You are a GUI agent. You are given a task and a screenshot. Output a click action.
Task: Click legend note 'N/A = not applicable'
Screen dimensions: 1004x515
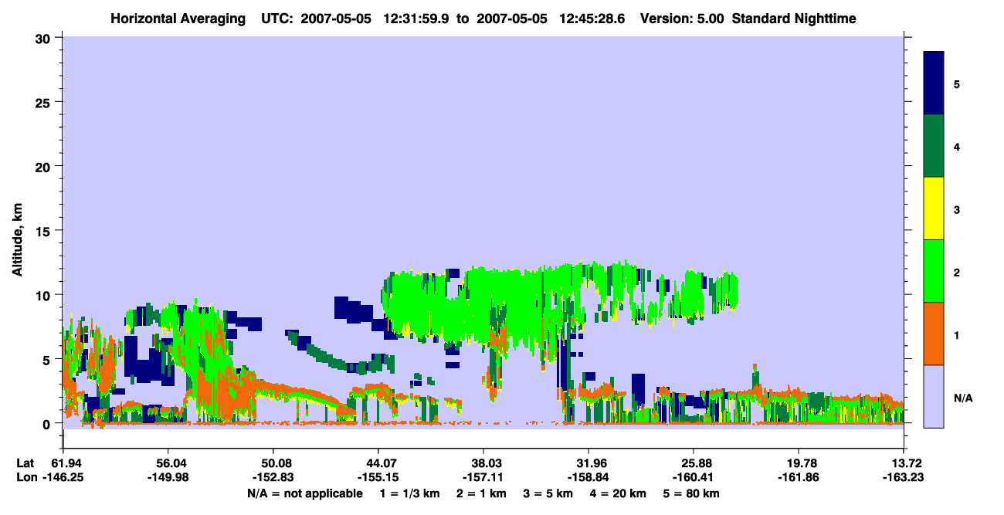[x=304, y=493]
